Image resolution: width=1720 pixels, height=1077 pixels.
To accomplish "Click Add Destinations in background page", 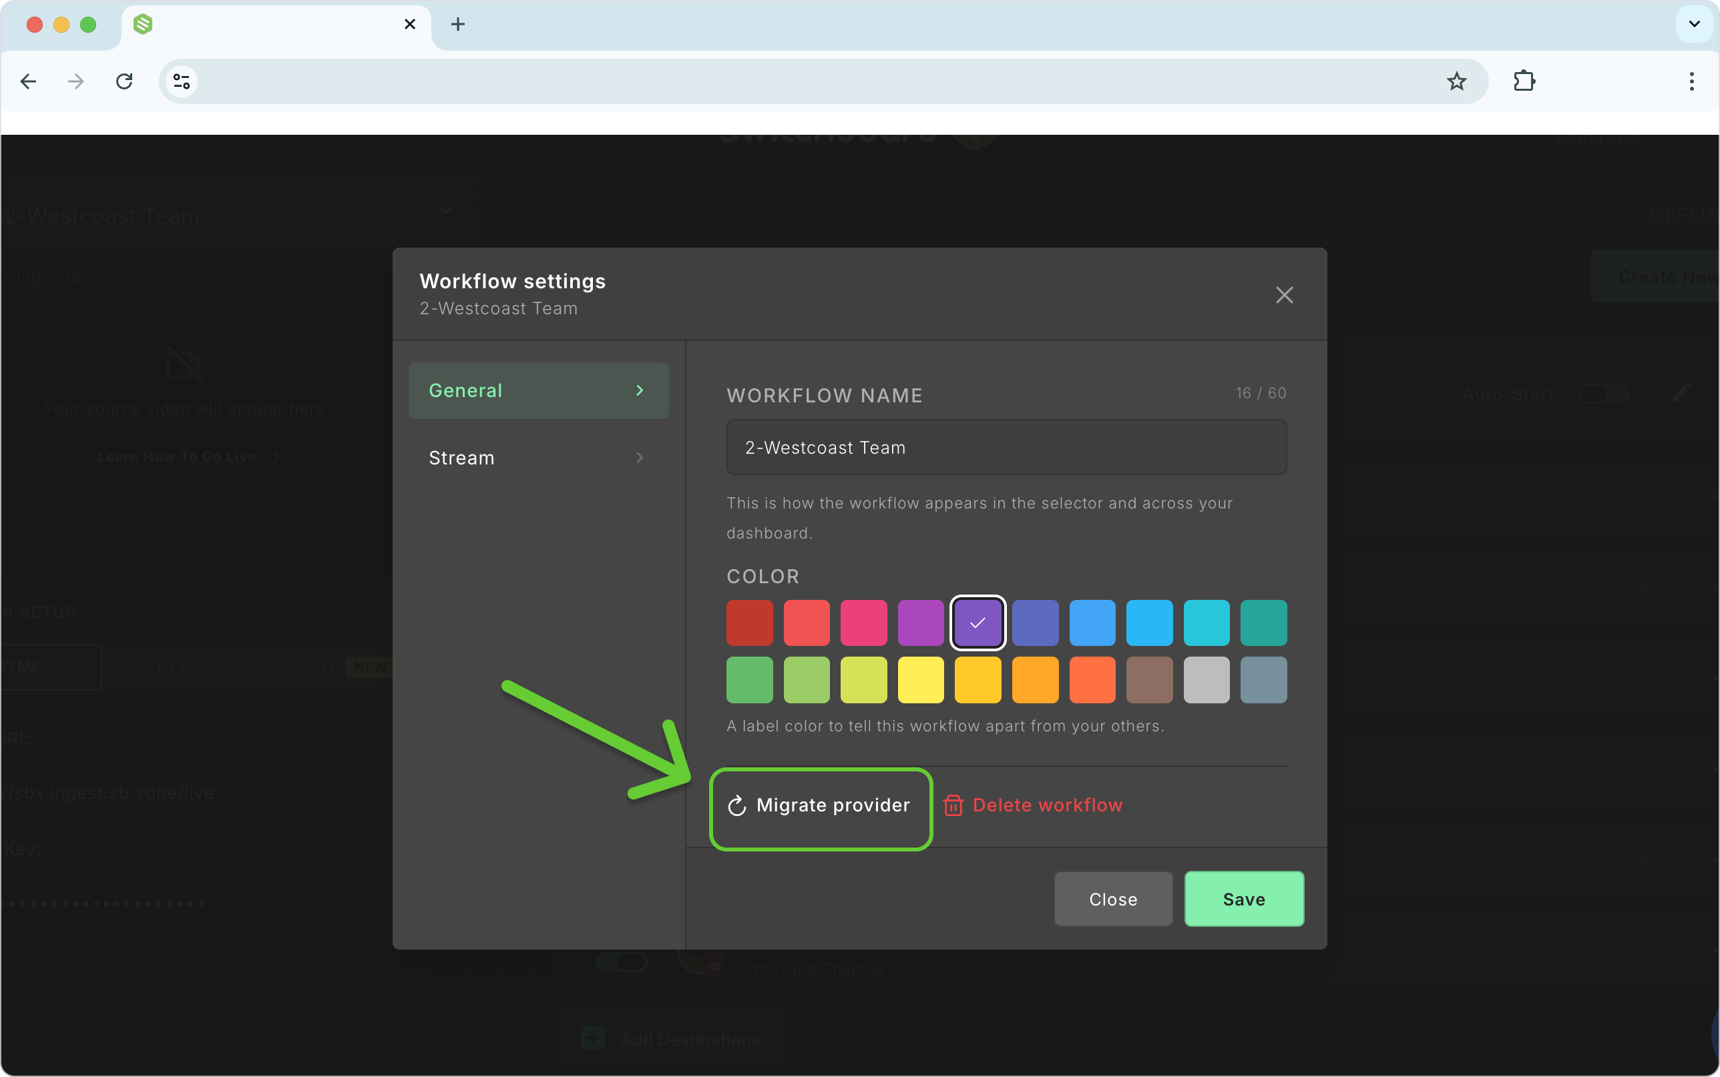I will point(671,1039).
